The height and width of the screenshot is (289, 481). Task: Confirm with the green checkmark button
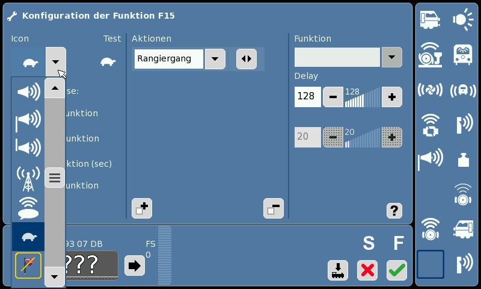click(397, 270)
